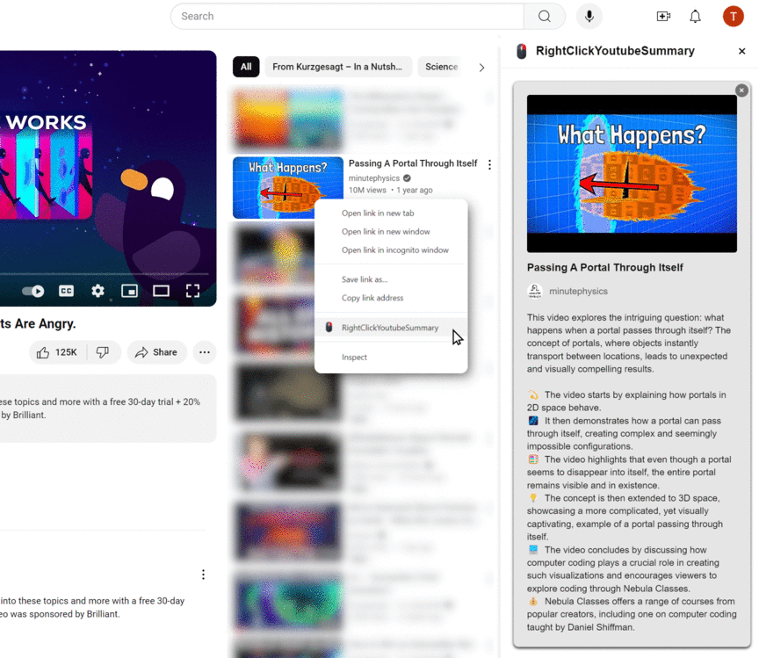
Task: Open the Create video icon
Action: click(663, 17)
